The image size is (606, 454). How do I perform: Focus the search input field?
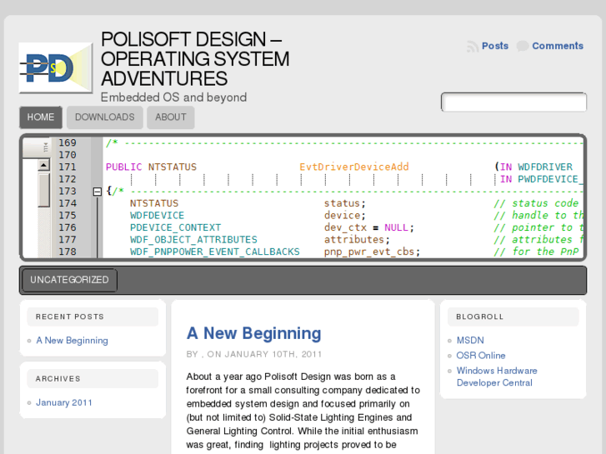pos(513,102)
